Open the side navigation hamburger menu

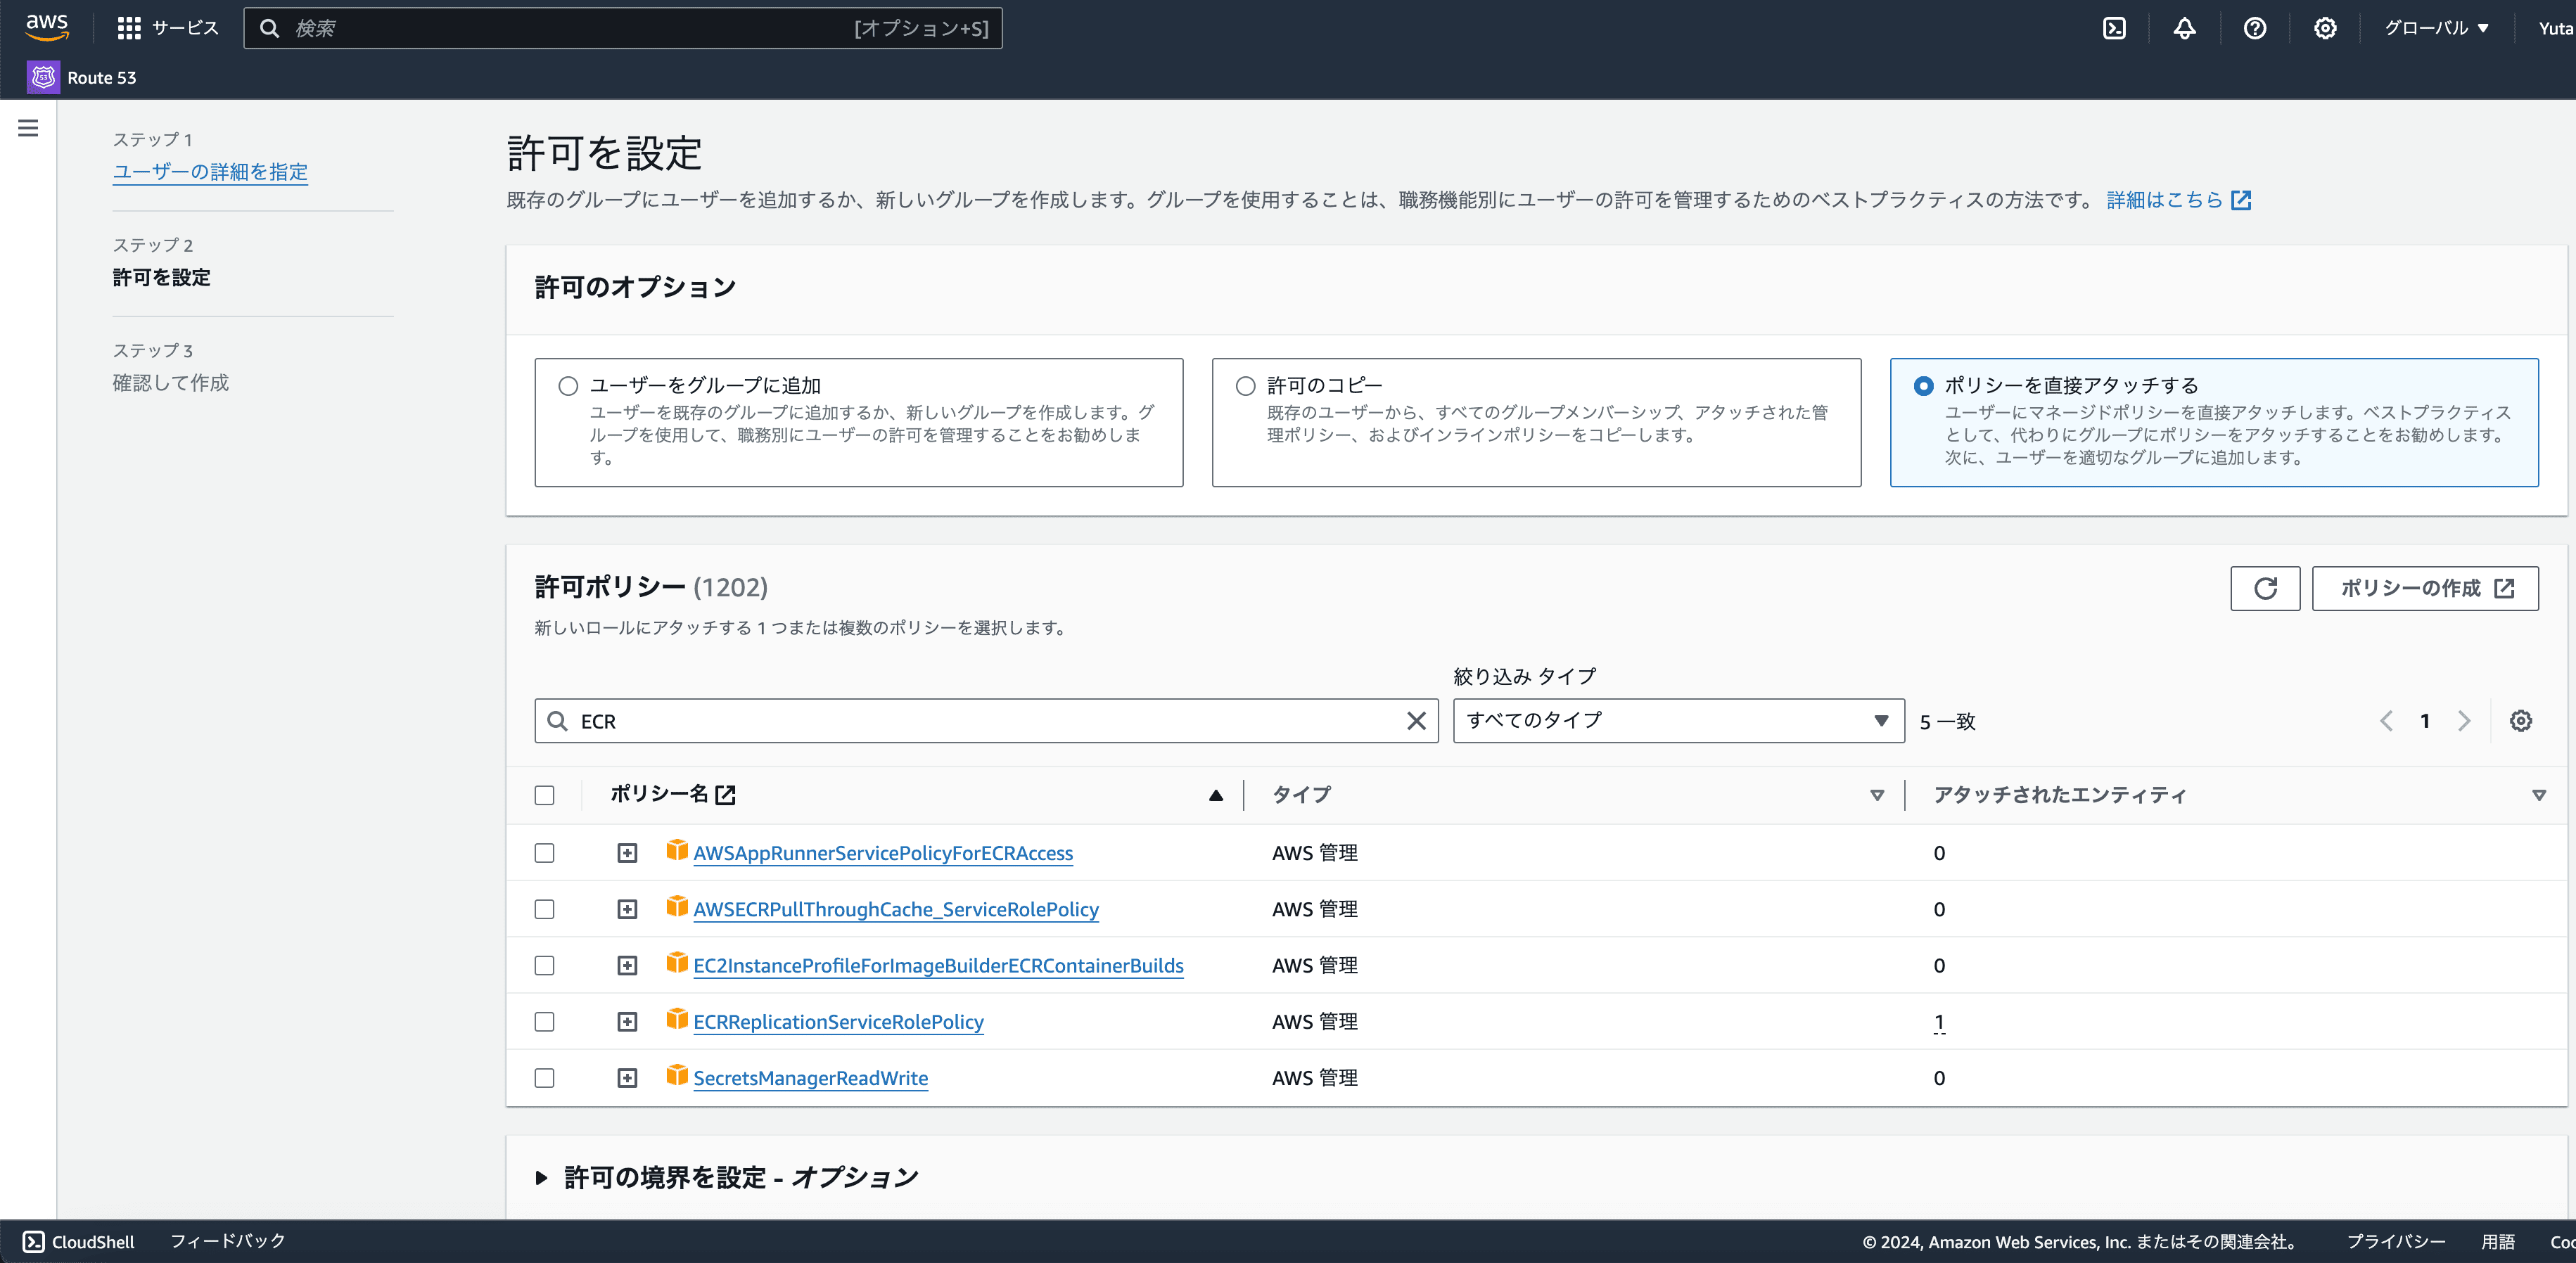(x=28, y=128)
